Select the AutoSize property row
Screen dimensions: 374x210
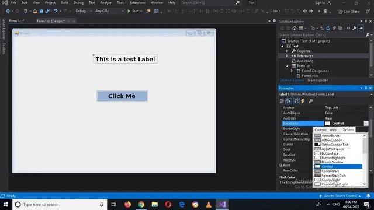(325, 118)
